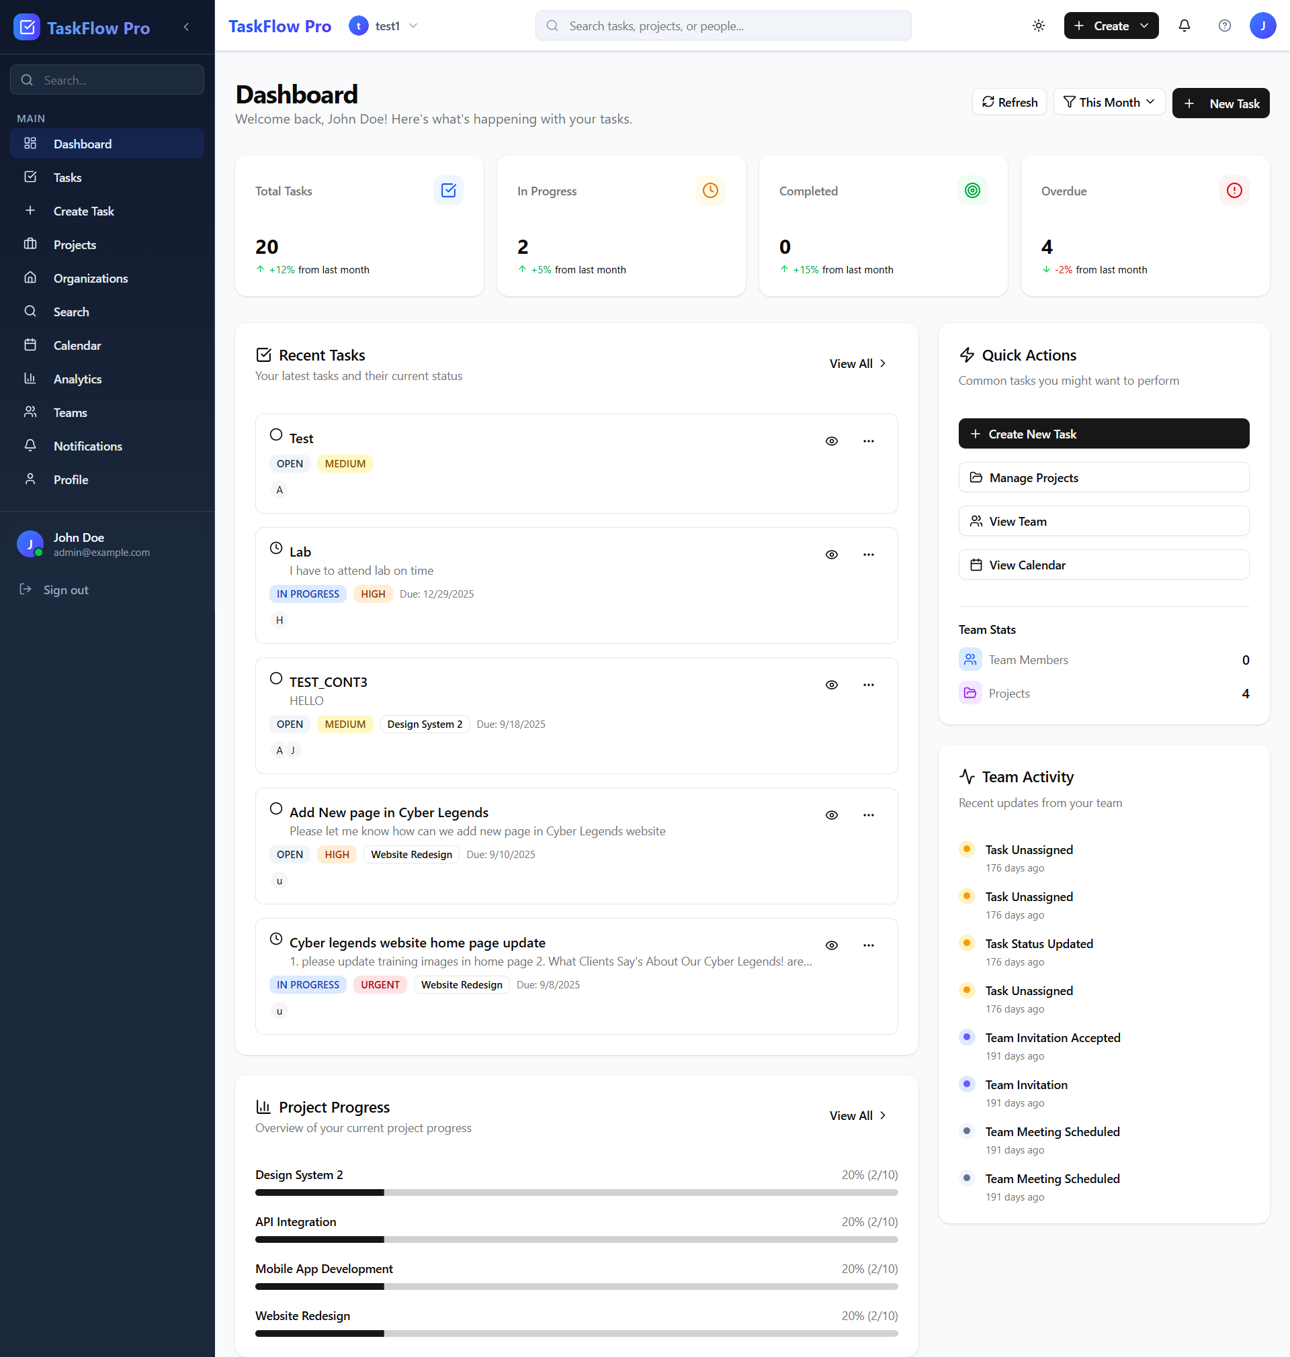
Task: Open Calendar in the sidebar
Action: pos(107,346)
